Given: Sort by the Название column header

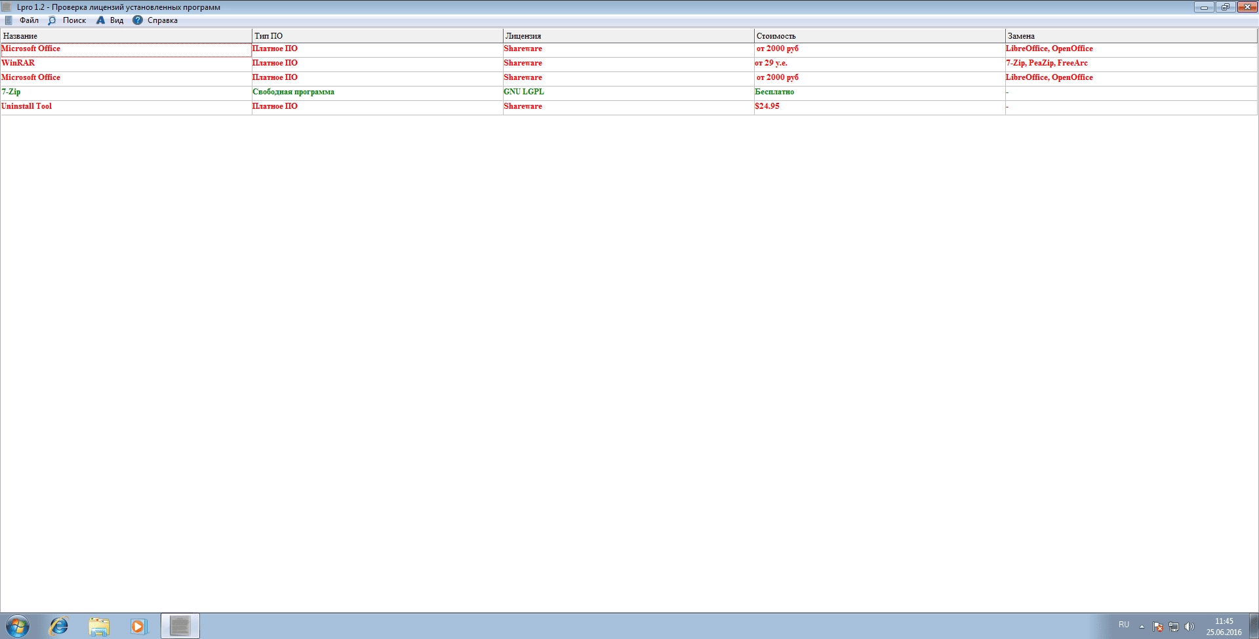Looking at the screenshot, I should pyautogui.click(x=126, y=36).
